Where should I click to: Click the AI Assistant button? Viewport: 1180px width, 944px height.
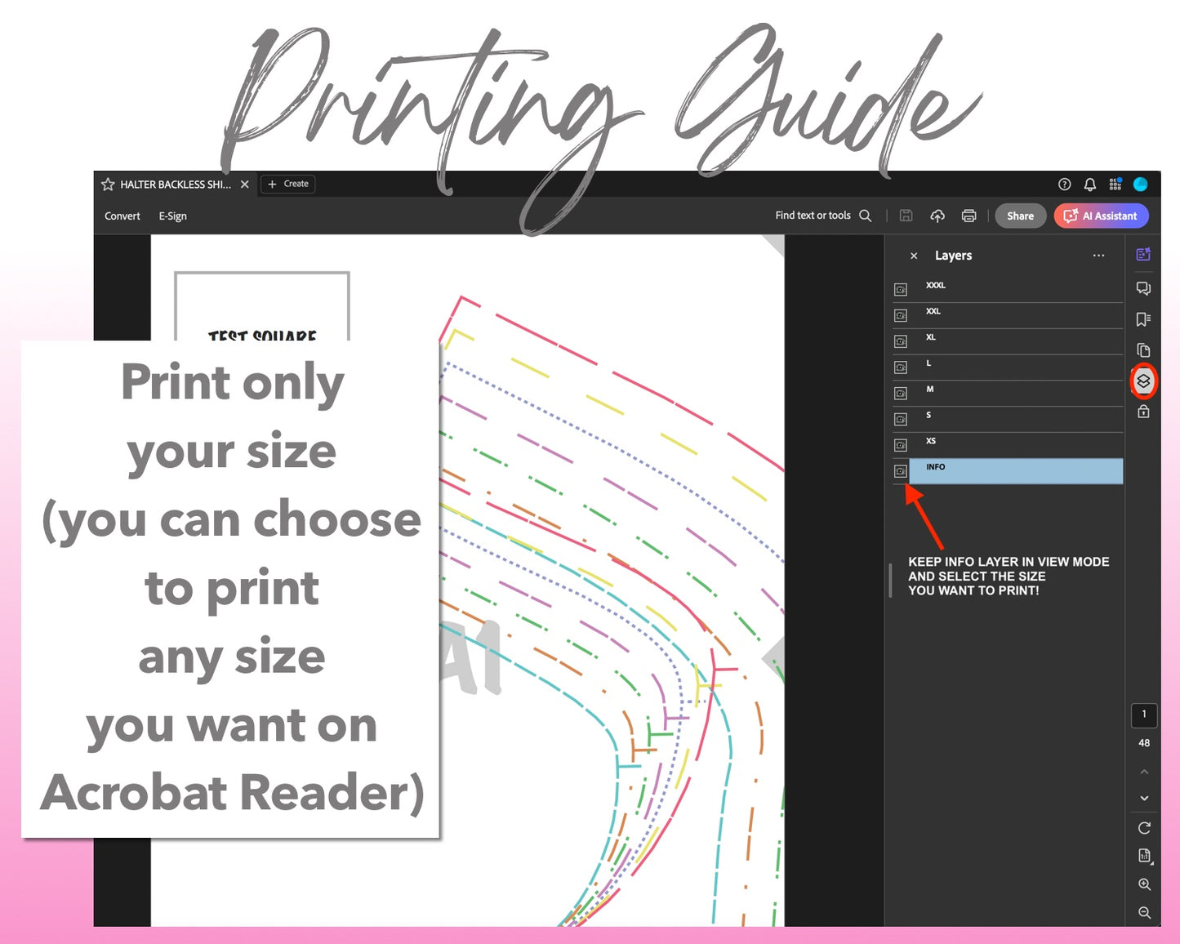coord(1101,216)
